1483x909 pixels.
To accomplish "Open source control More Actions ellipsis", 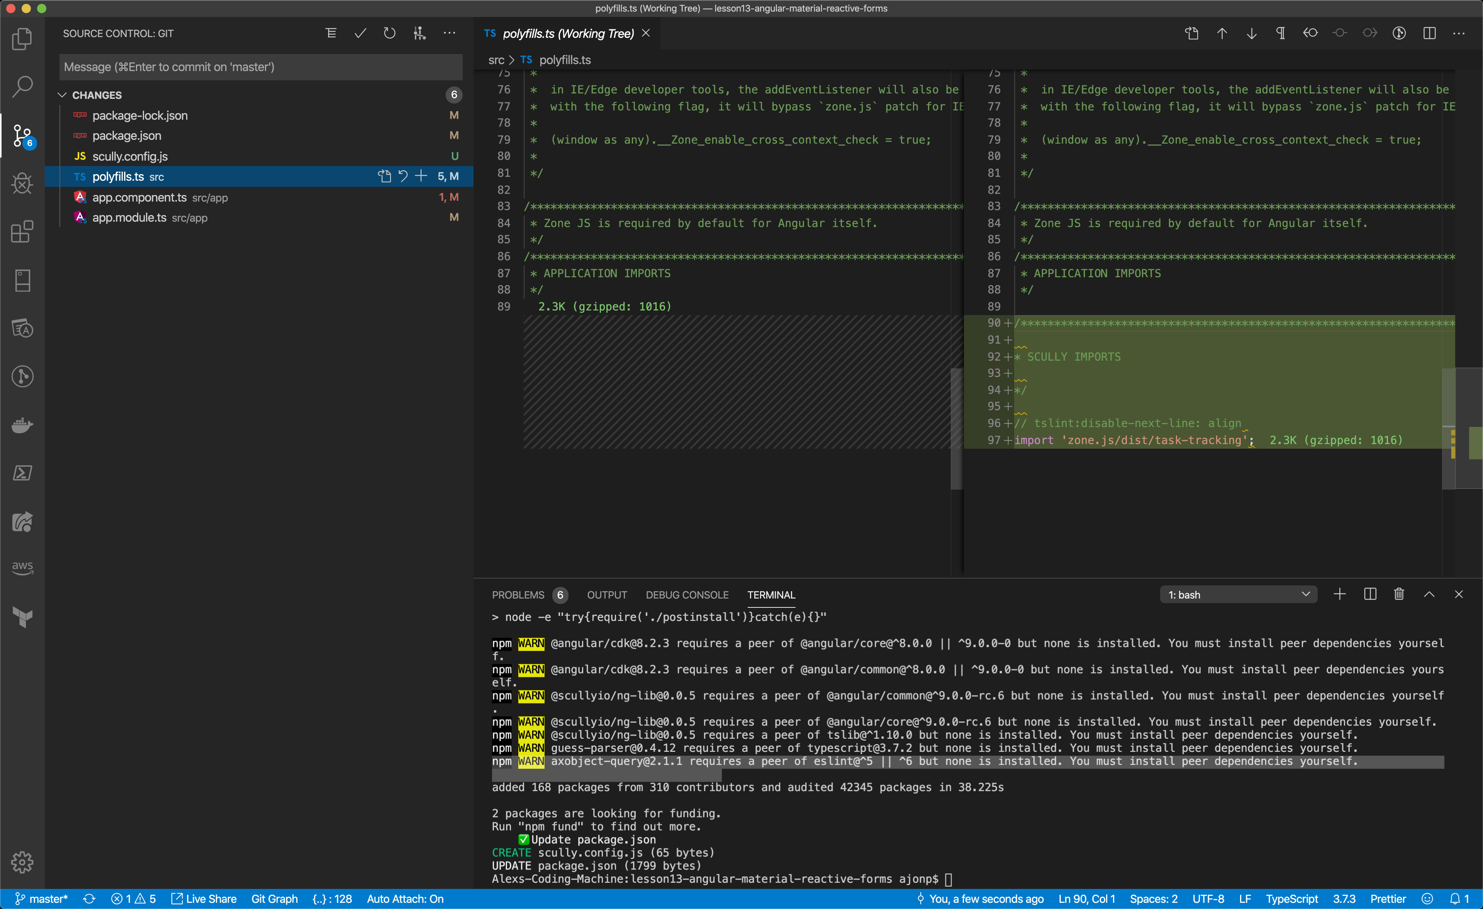I will pos(450,33).
